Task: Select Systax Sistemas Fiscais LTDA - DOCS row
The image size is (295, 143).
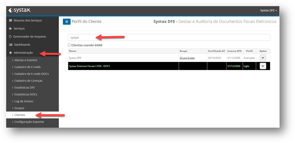Action: coord(169,66)
